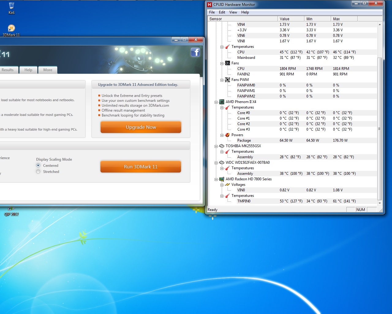
Task: Click the Upgrade Now button
Action: point(141,127)
